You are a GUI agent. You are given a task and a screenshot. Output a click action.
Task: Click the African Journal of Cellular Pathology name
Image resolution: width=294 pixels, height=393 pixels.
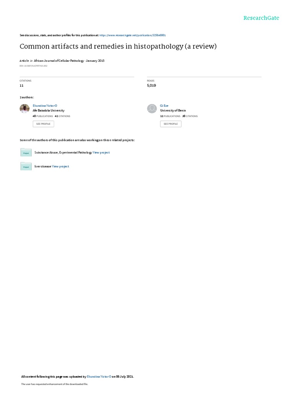(x=59, y=61)
